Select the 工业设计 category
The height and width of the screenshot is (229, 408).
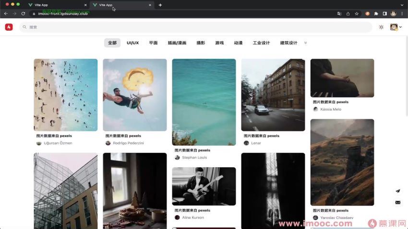click(x=261, y=43)
